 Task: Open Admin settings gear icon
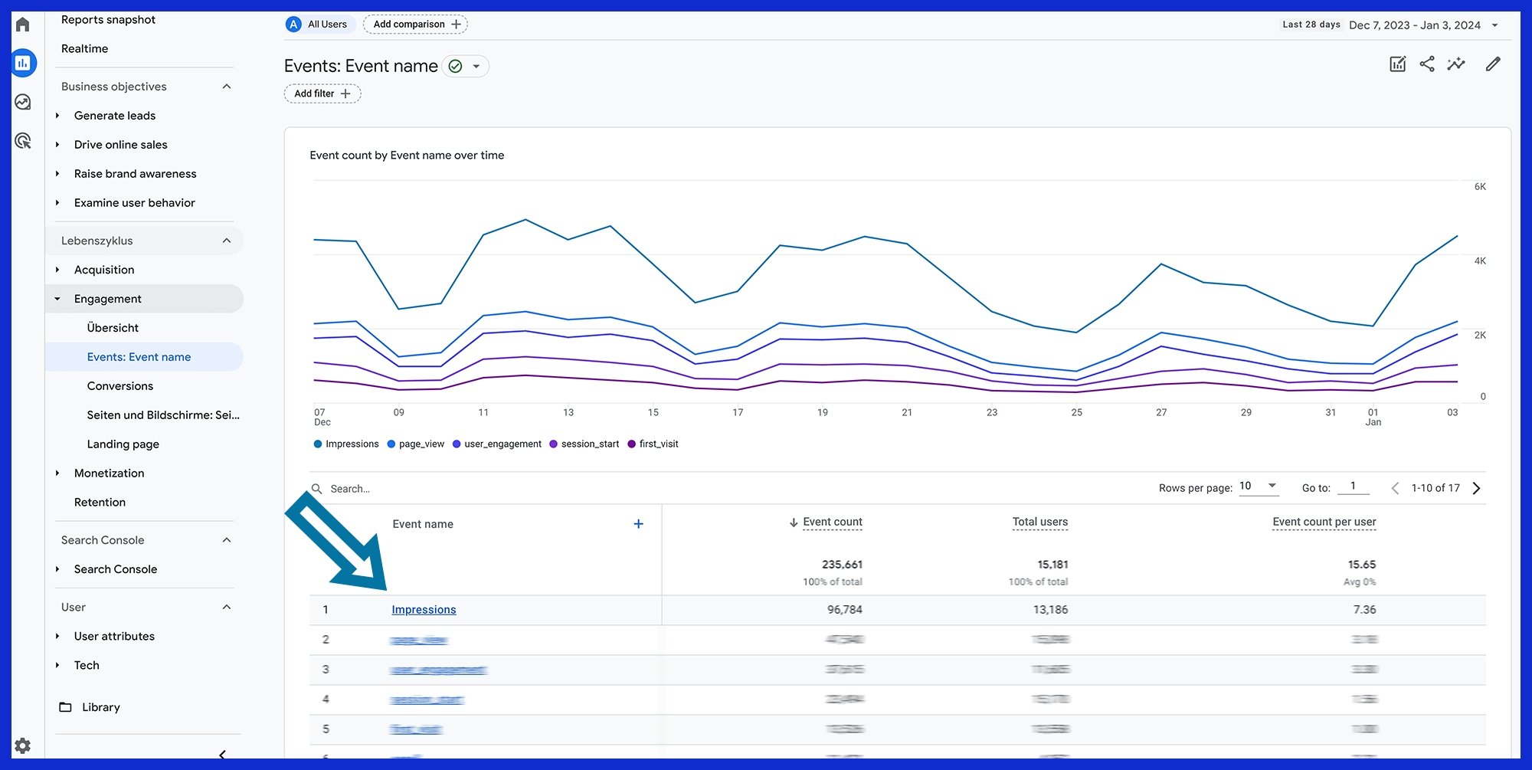click(23, 745)
